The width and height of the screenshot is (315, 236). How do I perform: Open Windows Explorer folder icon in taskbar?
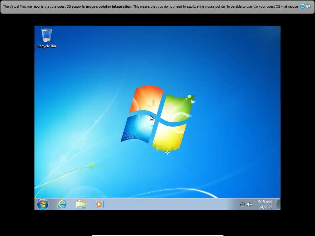click(81, 204)
